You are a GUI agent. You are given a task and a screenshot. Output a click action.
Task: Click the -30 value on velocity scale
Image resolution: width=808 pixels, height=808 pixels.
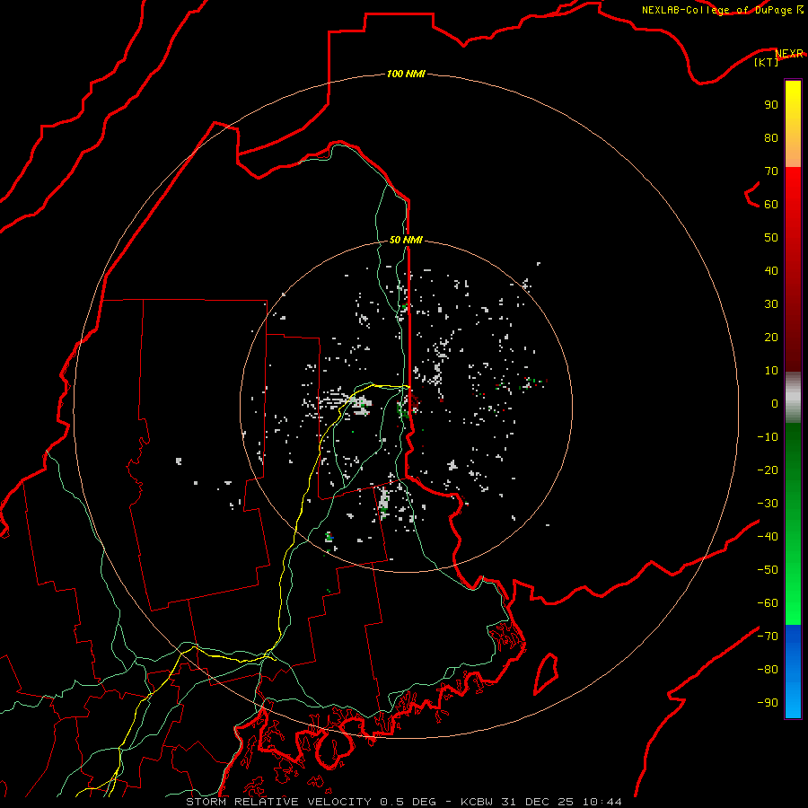[768, 504]
